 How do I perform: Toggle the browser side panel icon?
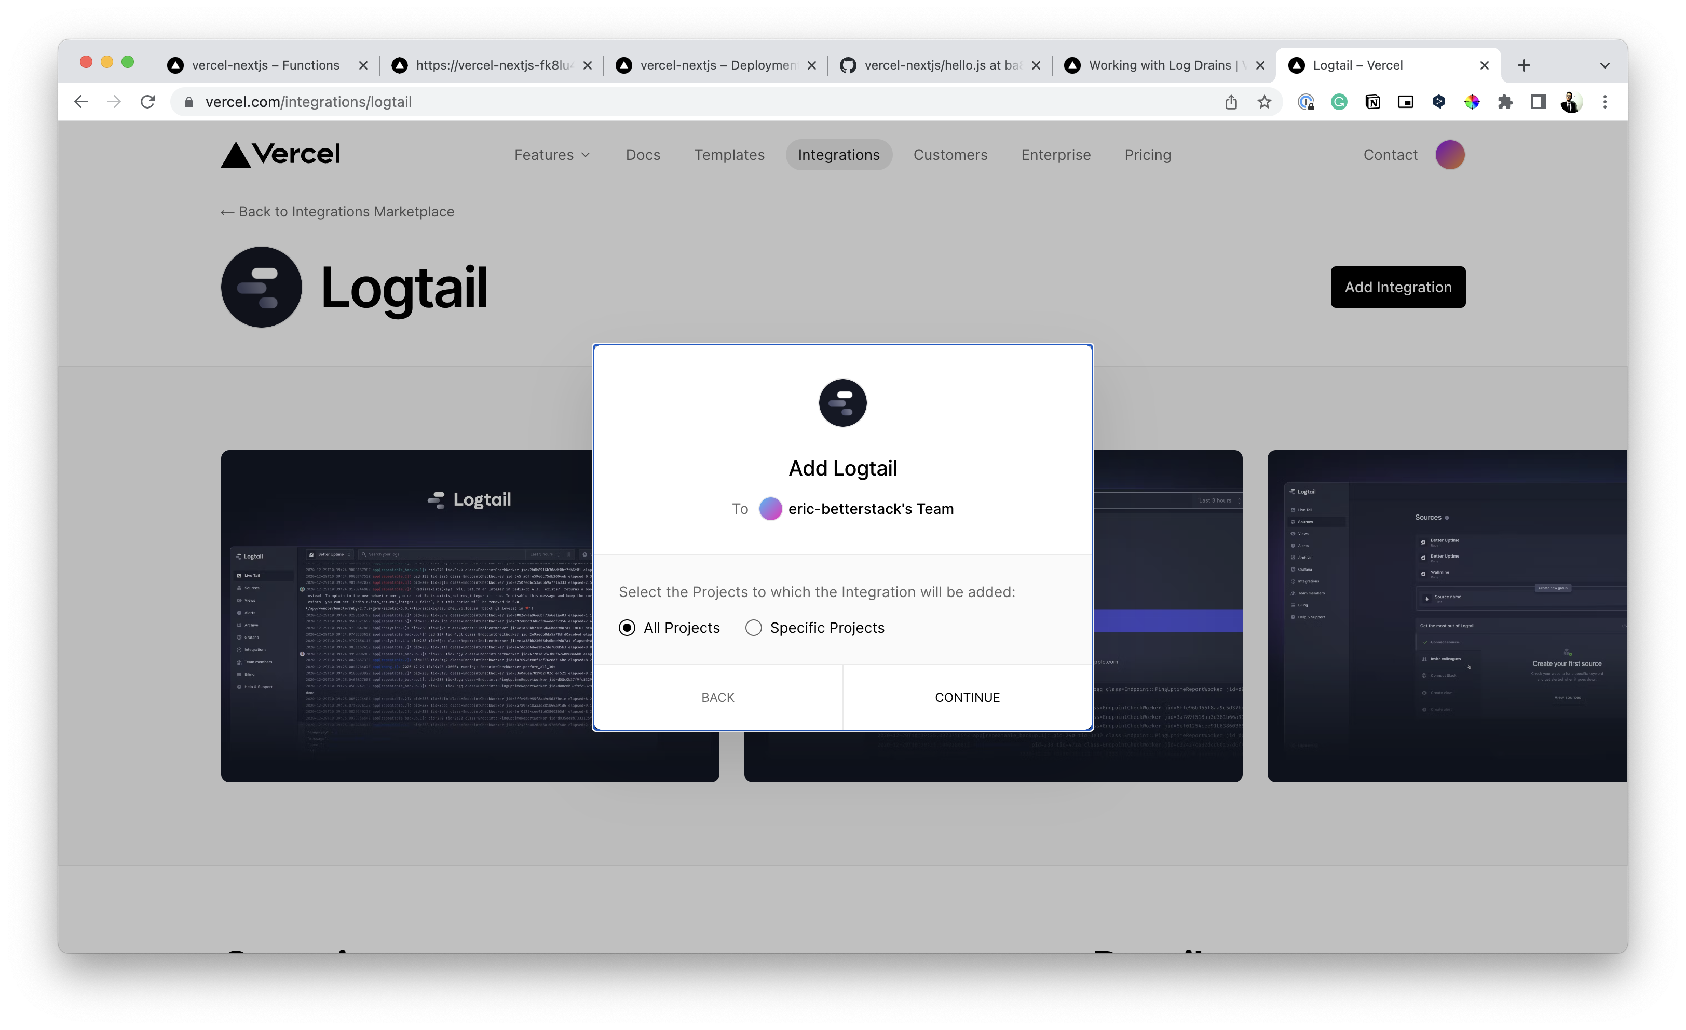pyautogui.click(x=1538, y=102)
